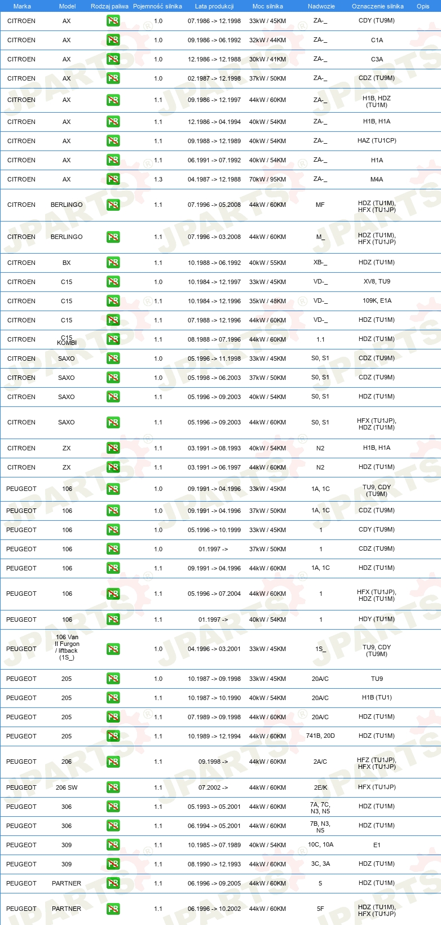The height and width of the screenshot is (925, 441).
Task: Click the Marka column header
Action: [22, 6]
